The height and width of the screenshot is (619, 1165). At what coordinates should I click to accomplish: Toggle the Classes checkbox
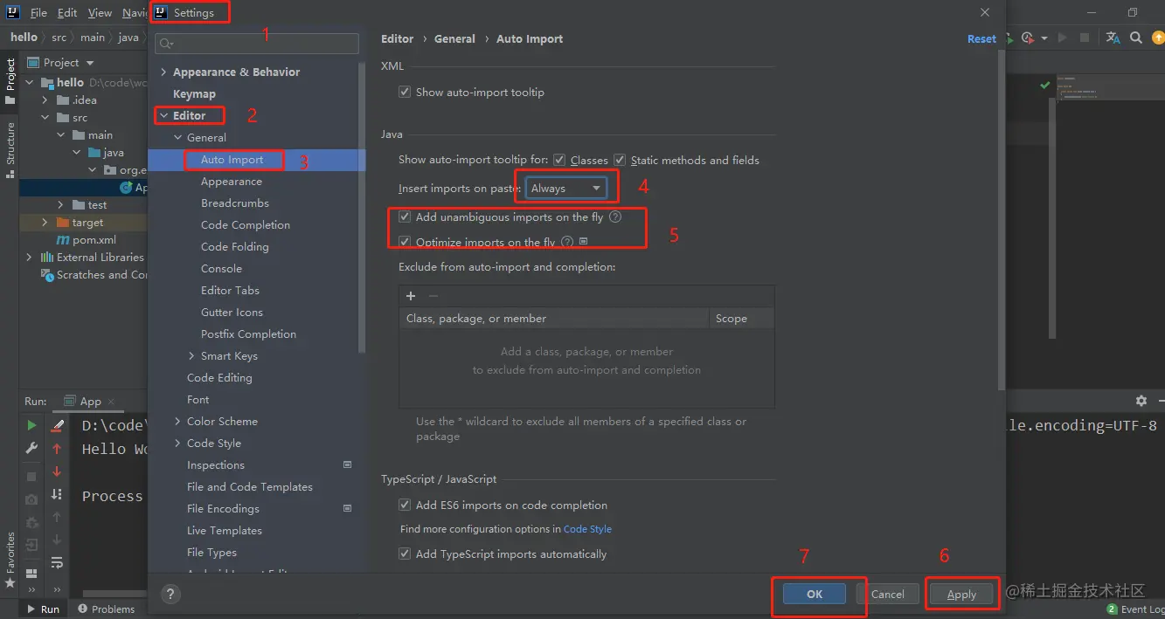pyautogui.click(x=559, y=160)
